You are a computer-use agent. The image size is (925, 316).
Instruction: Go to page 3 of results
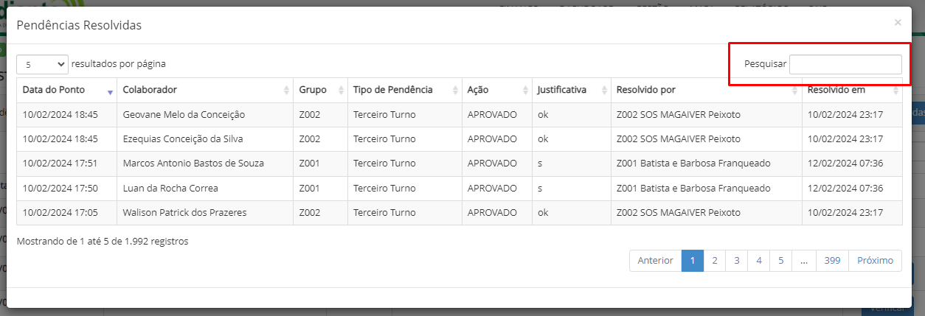click(736, 261)
